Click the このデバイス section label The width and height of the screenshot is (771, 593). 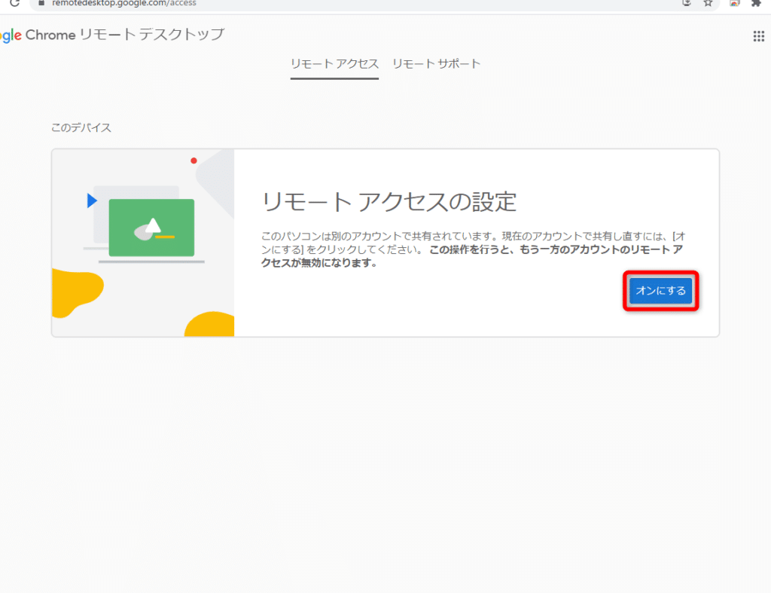81,128
